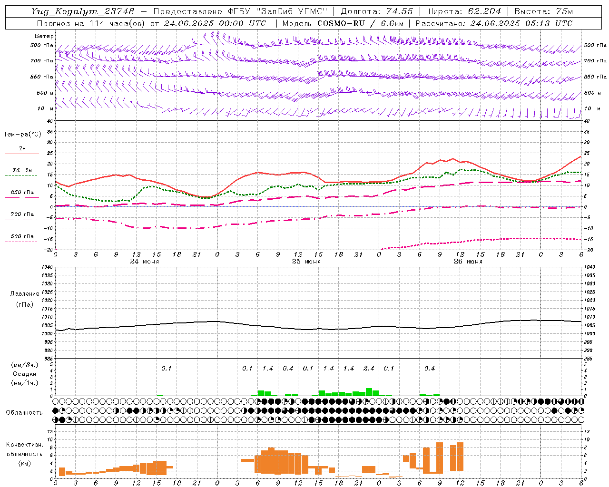609x487 pixels.
Task: Click the date label 26 июня
Action: click(468, 262)
